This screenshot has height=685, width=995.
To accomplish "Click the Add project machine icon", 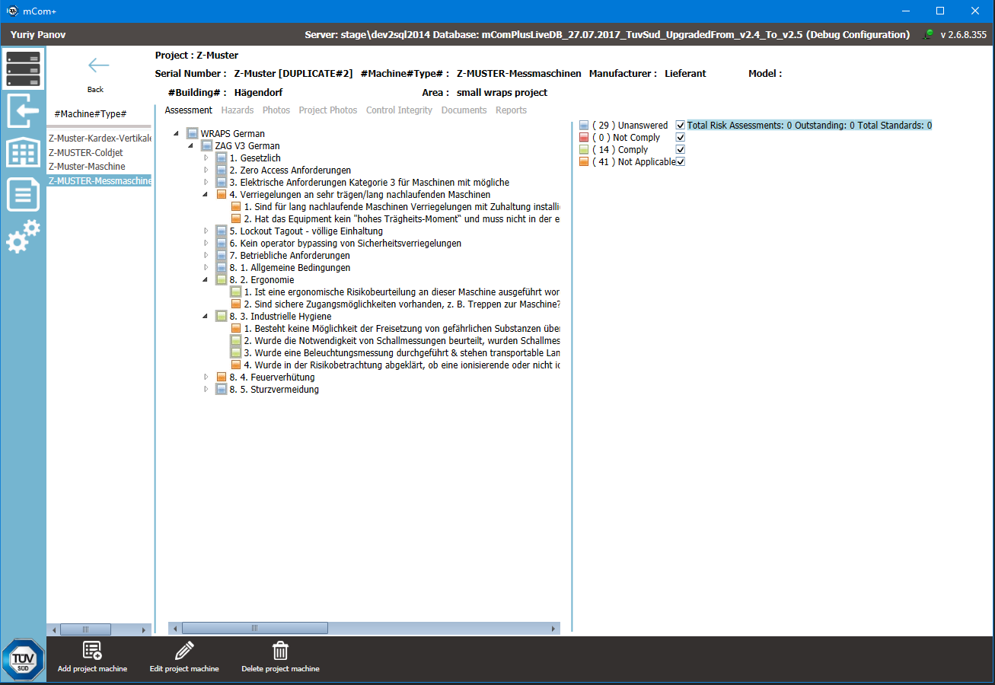I will point(92,651).
